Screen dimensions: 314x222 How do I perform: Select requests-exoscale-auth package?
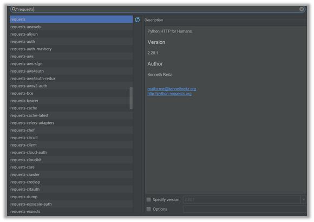(71, 204)
